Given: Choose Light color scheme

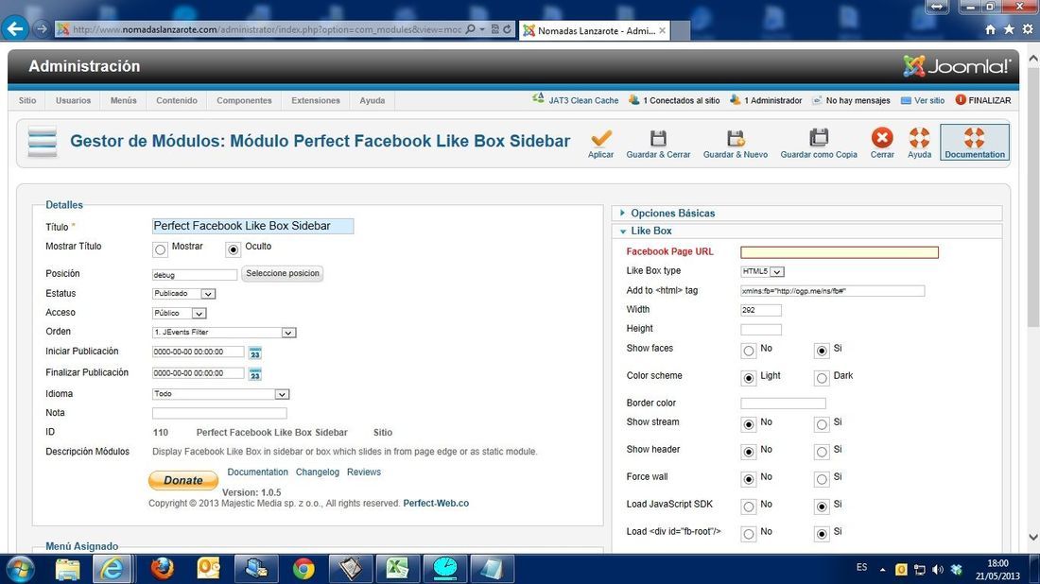Looking at the screenshot, I should (749, 378).
